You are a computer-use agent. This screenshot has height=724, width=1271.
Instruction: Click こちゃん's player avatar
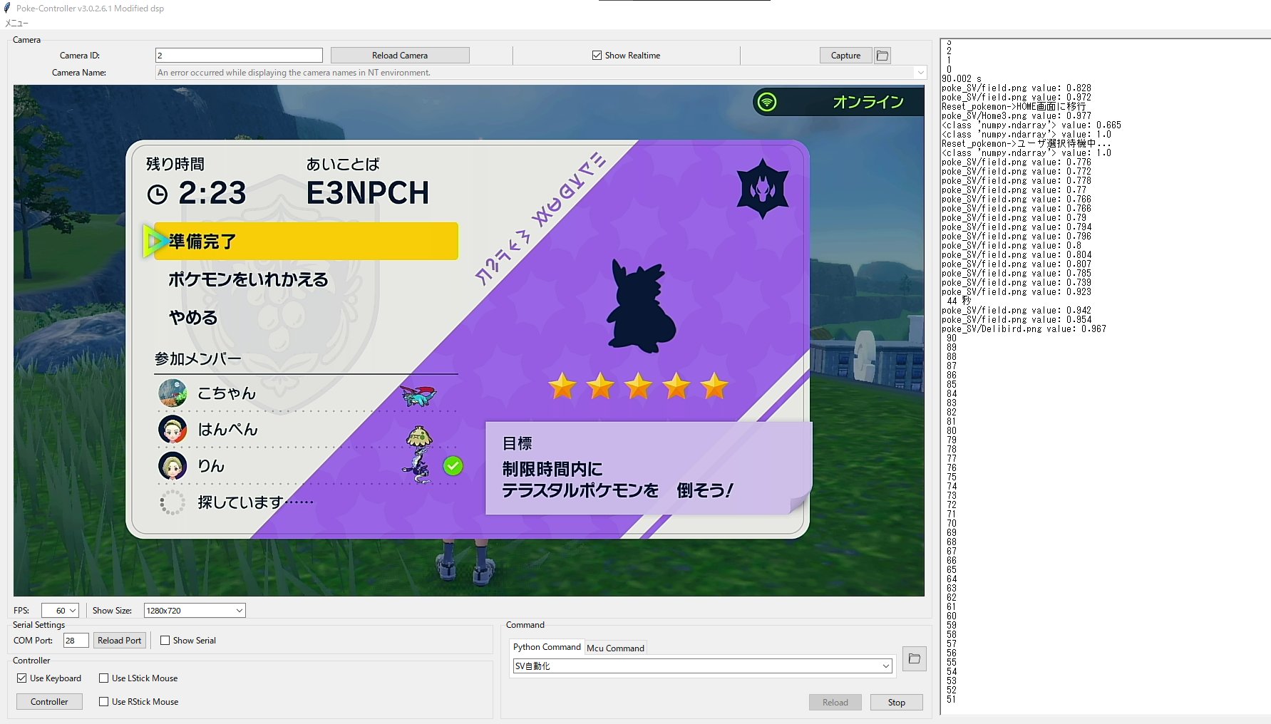point(173,393)
